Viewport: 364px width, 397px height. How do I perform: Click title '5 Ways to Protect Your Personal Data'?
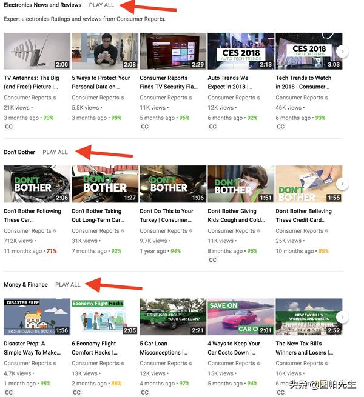101,82
